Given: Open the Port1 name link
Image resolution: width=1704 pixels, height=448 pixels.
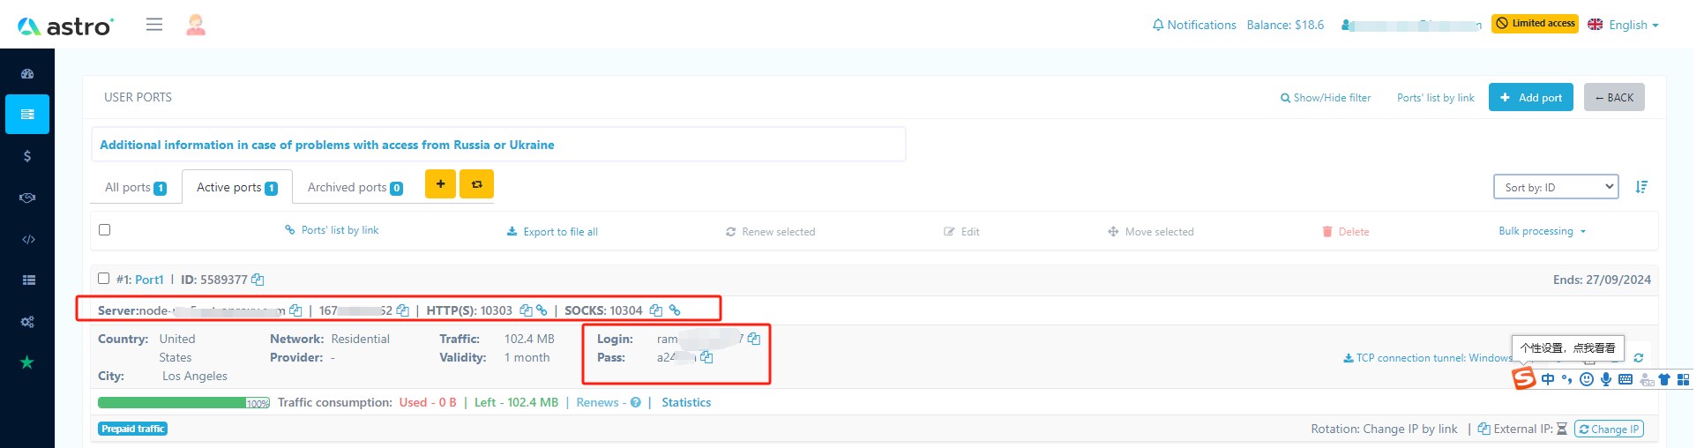Looking at the screenshot, I should pos(149,280).
